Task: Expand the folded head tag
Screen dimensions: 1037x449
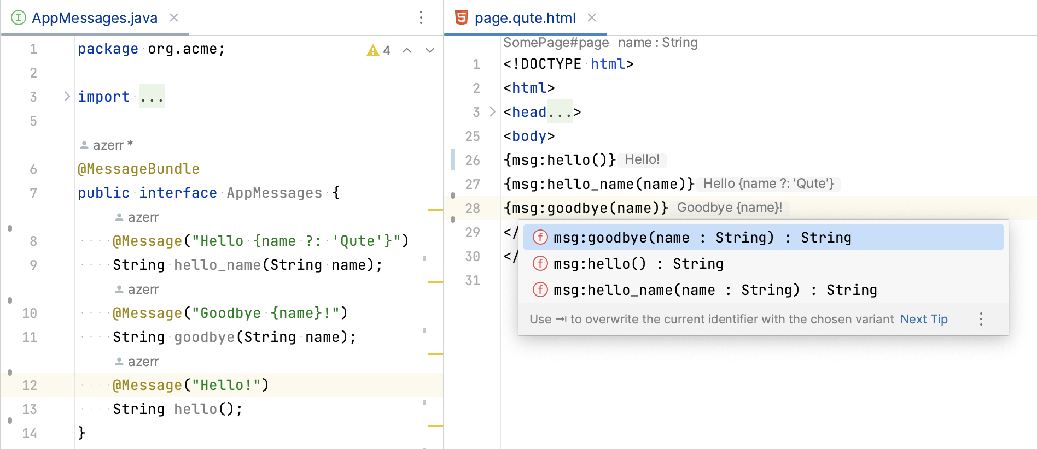Action: click(492, 112)
